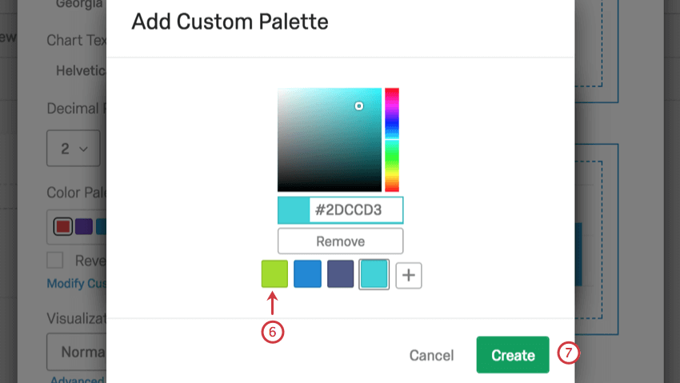
Task: Click the color preview box beside hex code
Action: pos(293,210)
